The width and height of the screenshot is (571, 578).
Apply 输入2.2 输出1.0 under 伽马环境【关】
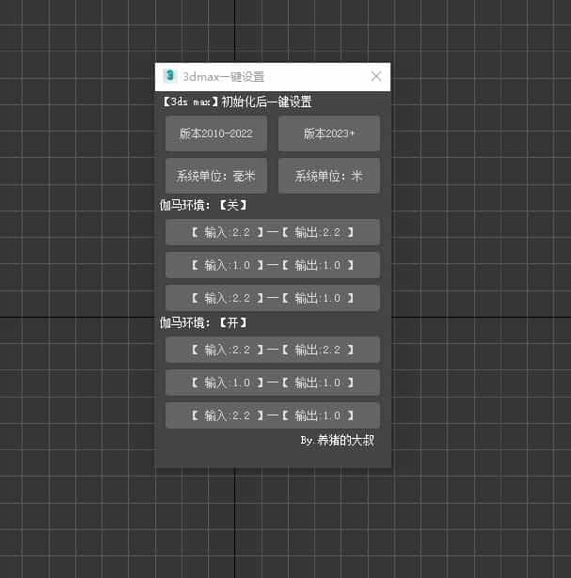pos(273,298)
